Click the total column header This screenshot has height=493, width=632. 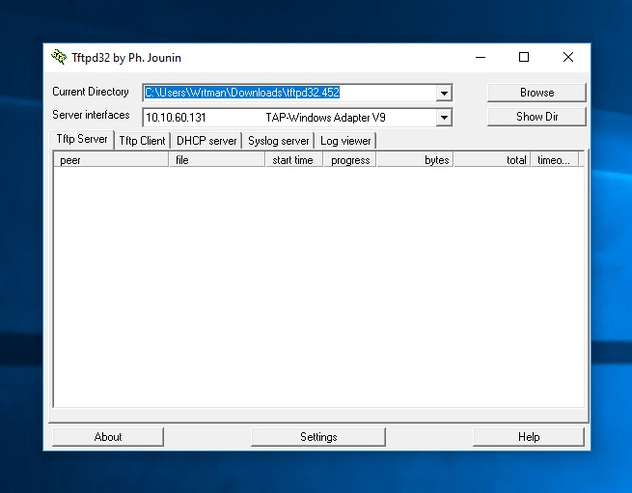(x=492, y=160)
